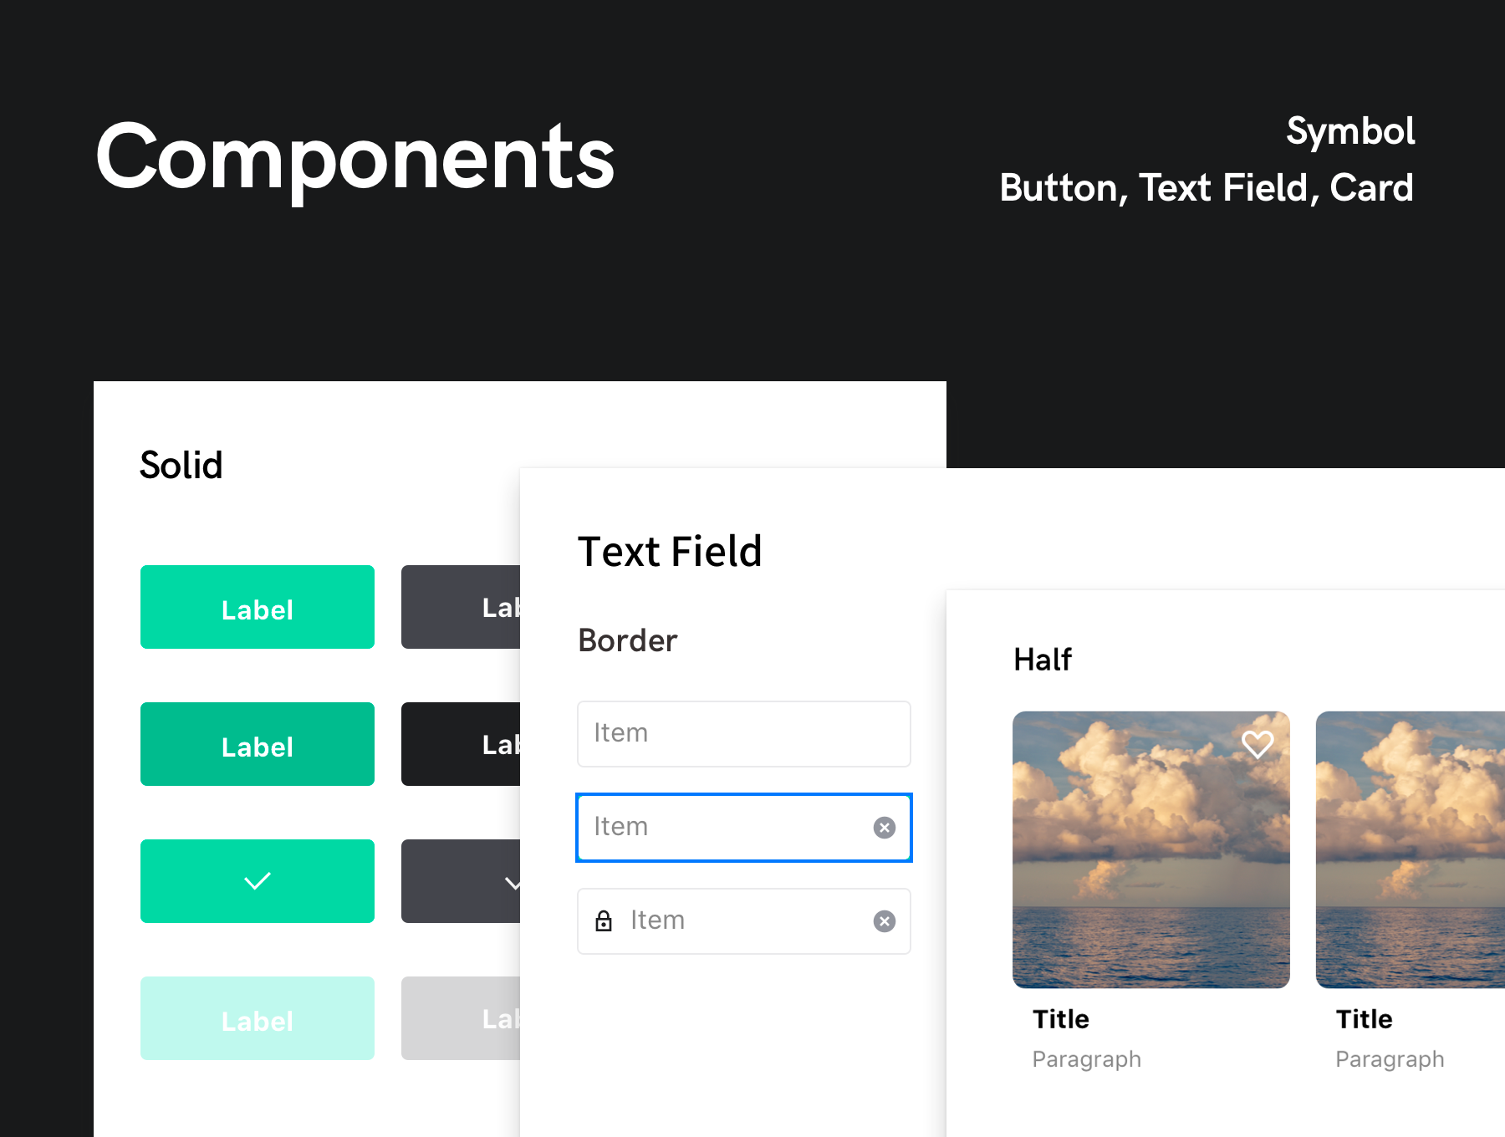1505x1137 pixels.
Task: Click the first empty Item text field
Action: coord(743,734)
